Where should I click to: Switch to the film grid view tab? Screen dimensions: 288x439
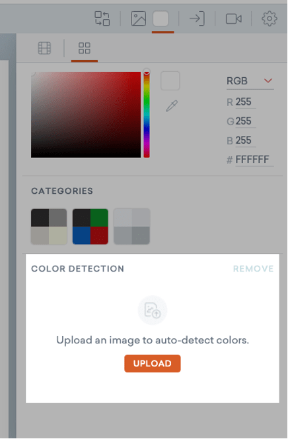click(44, 48)
